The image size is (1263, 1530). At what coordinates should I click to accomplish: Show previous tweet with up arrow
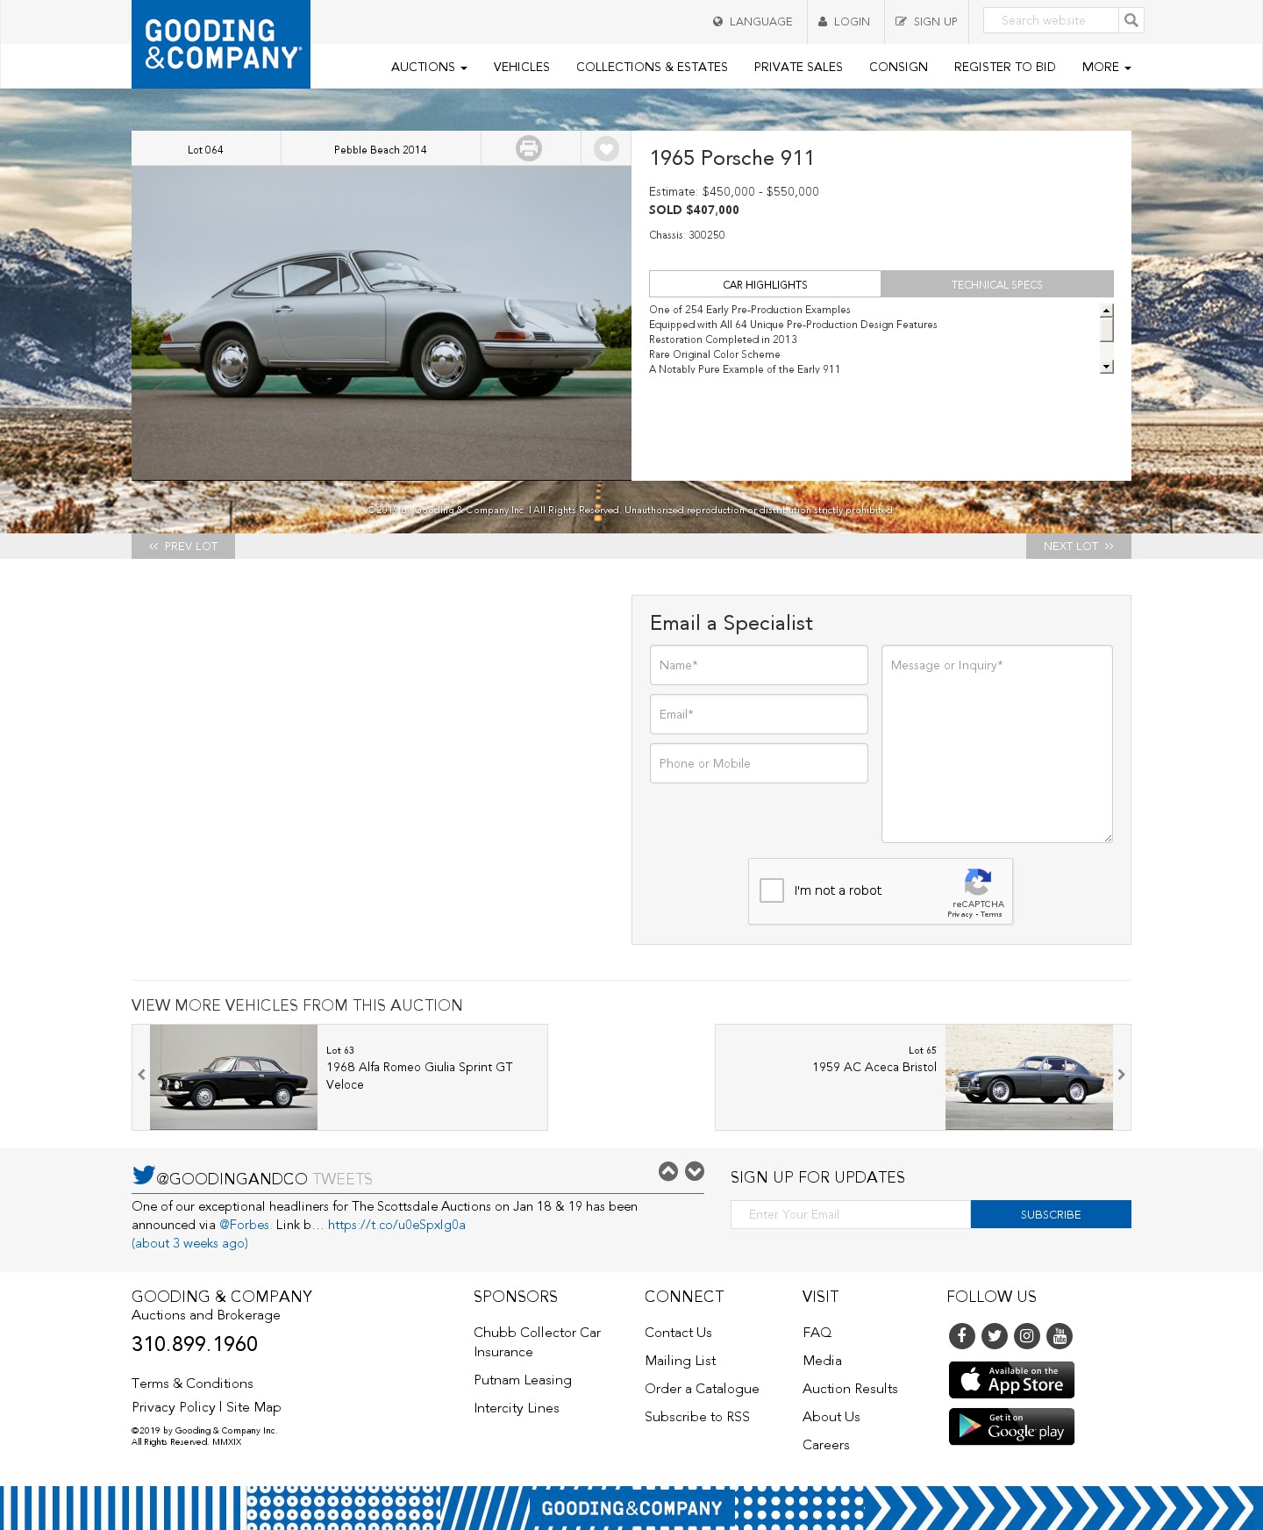[x=668, y=1171]
